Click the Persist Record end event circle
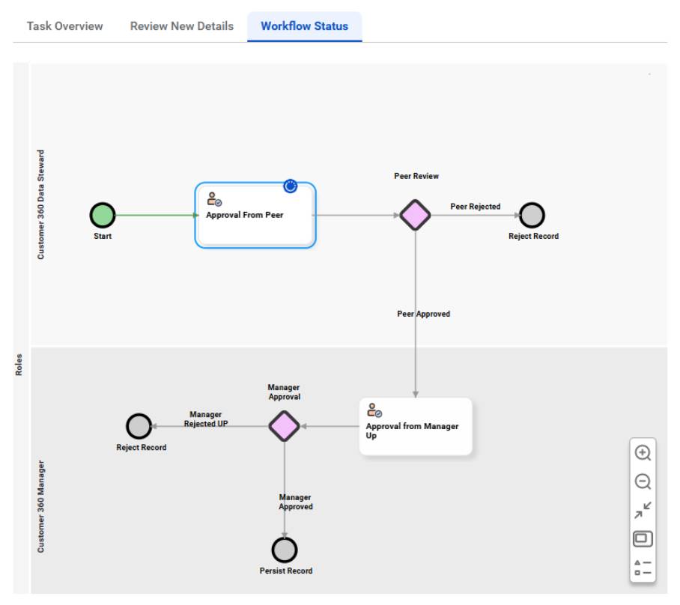The width and height of the screenshot is (680, 605). tap(285, 550)
